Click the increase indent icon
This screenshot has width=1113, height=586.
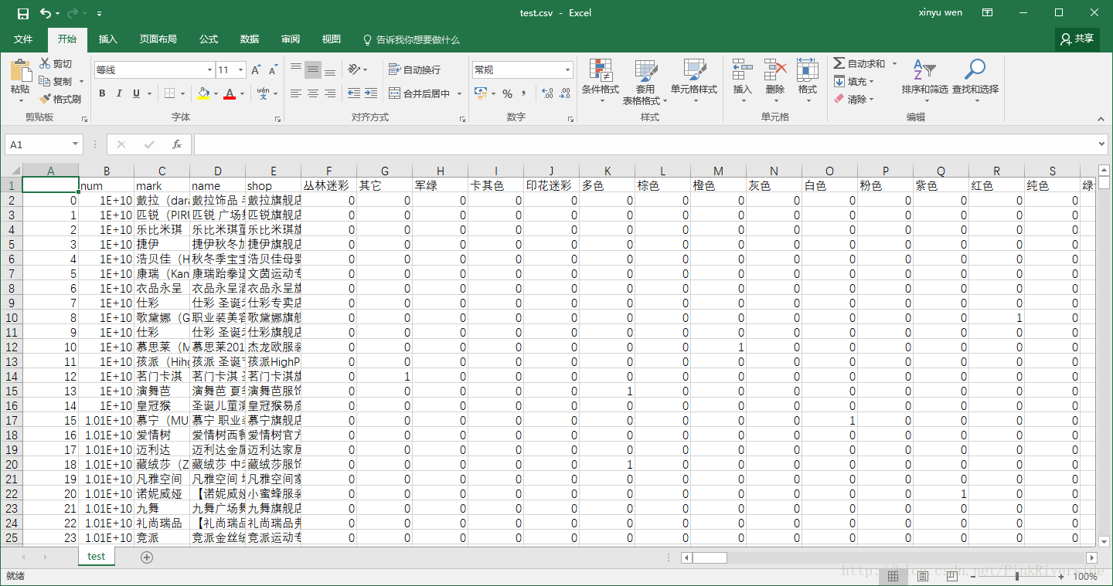pos(371,93)
